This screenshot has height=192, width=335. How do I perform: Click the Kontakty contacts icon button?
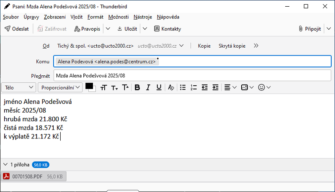tap(167, 29)
